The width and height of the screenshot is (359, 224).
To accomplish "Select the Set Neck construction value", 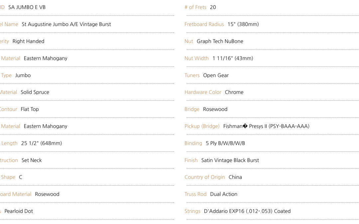I will click(x=32, y=160).
